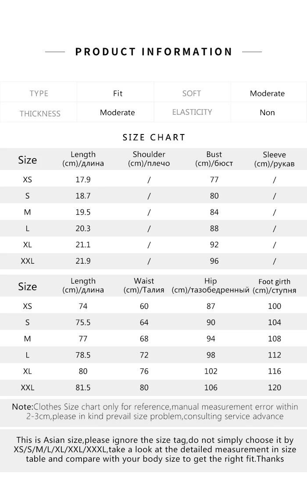Select the Shoulder column header
This screenshot has width=307, height=477.
(x=149, y=159)
